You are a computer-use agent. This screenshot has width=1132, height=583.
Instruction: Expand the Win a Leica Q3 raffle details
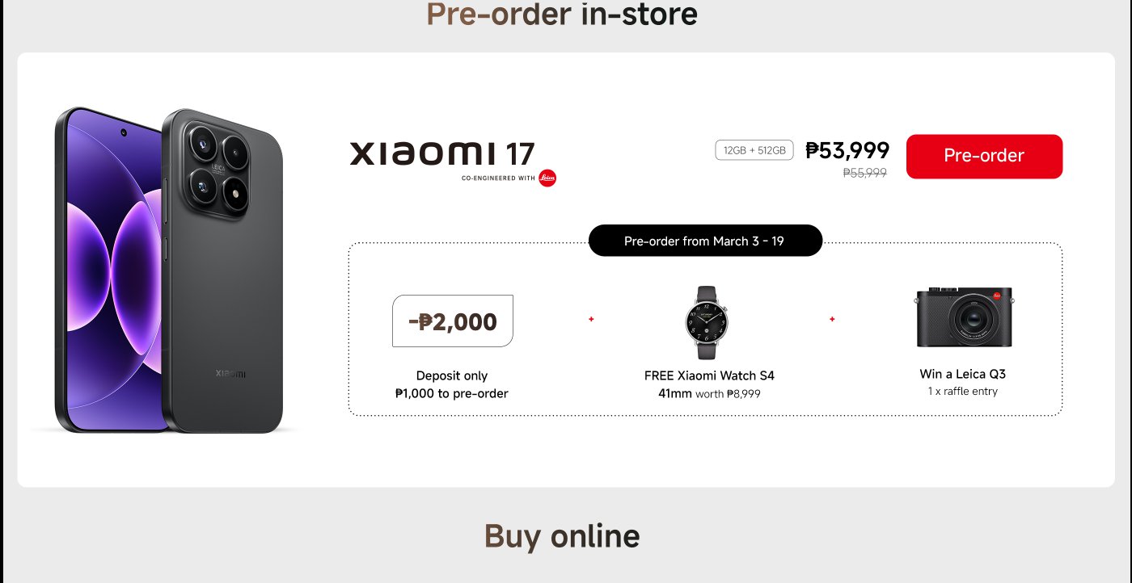963,374
